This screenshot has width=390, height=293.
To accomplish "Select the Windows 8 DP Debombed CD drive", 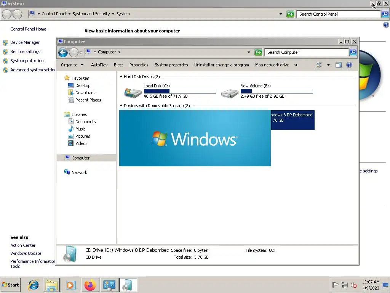I will point(292,120).
